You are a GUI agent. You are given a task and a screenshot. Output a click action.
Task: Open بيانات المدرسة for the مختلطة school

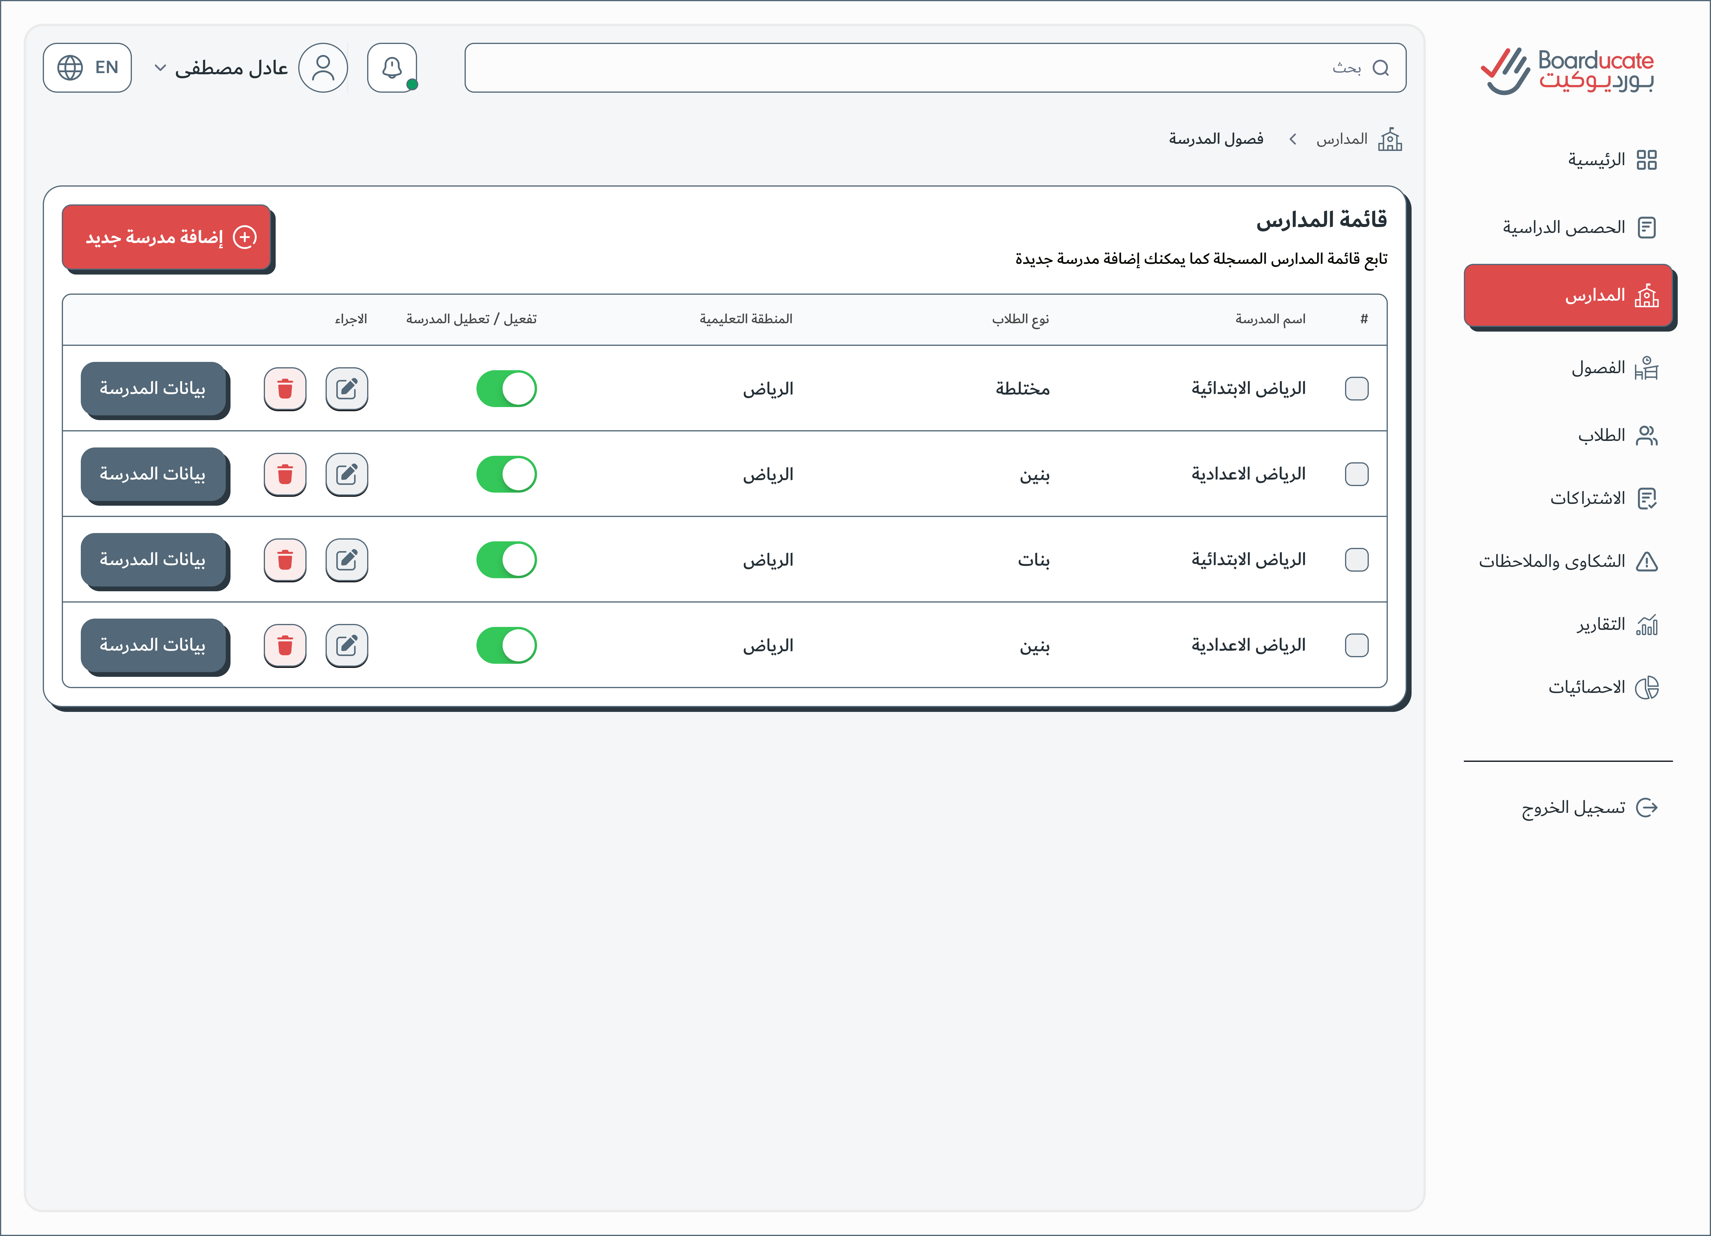[x=153, y=389]
